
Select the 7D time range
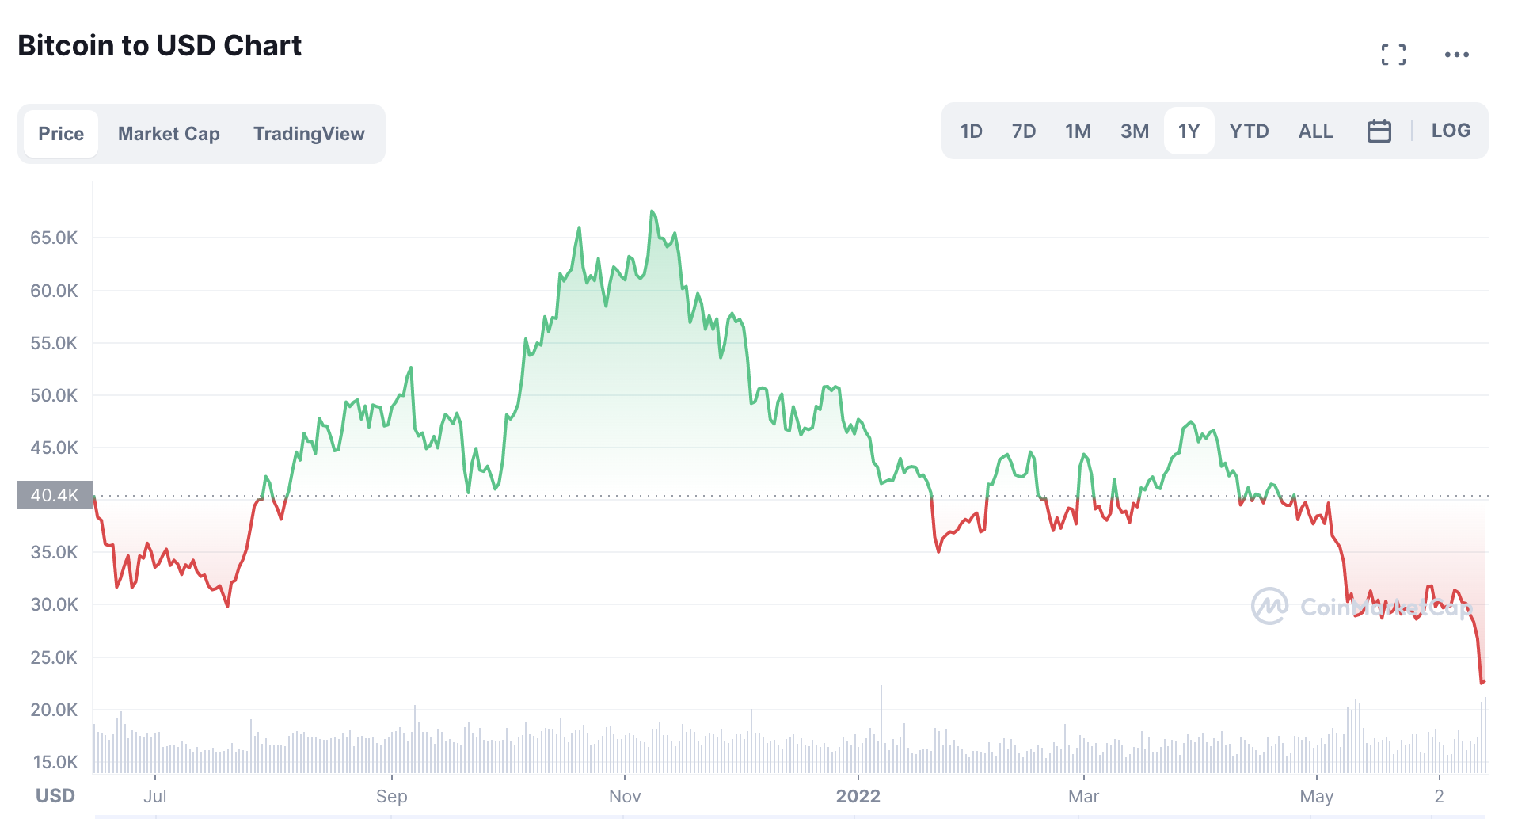pyautogui.click(x=1023, y=131)
